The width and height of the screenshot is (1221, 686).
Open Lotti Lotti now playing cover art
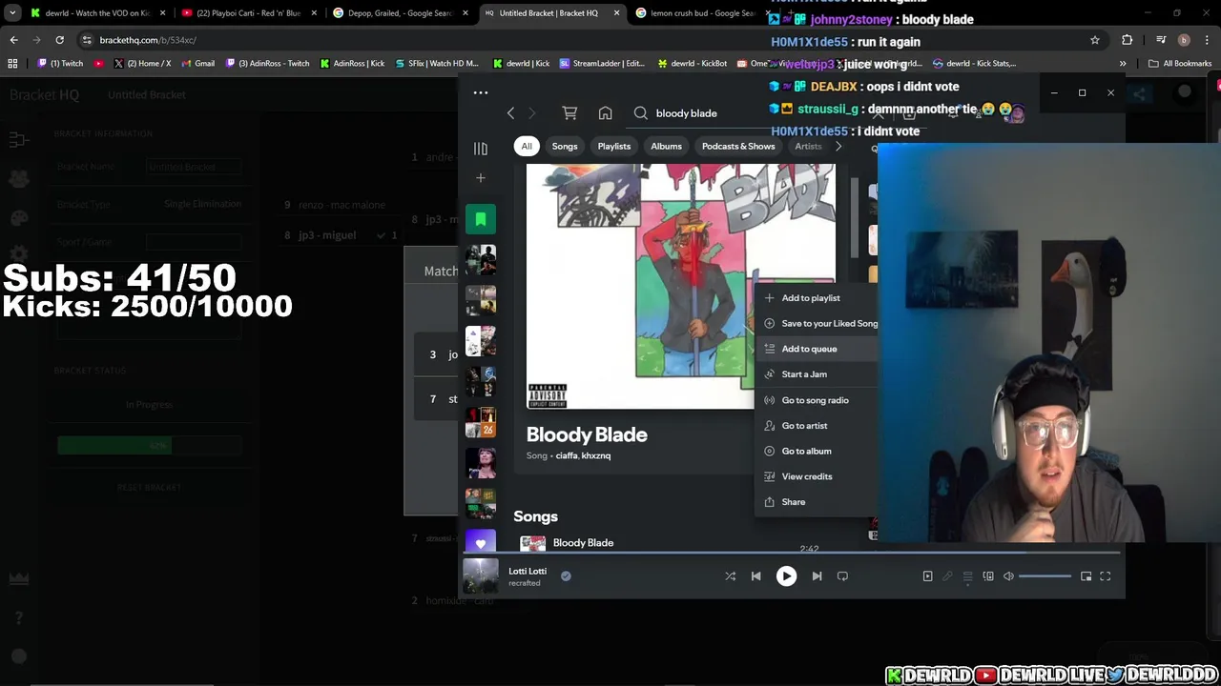(x=481, y=575)
